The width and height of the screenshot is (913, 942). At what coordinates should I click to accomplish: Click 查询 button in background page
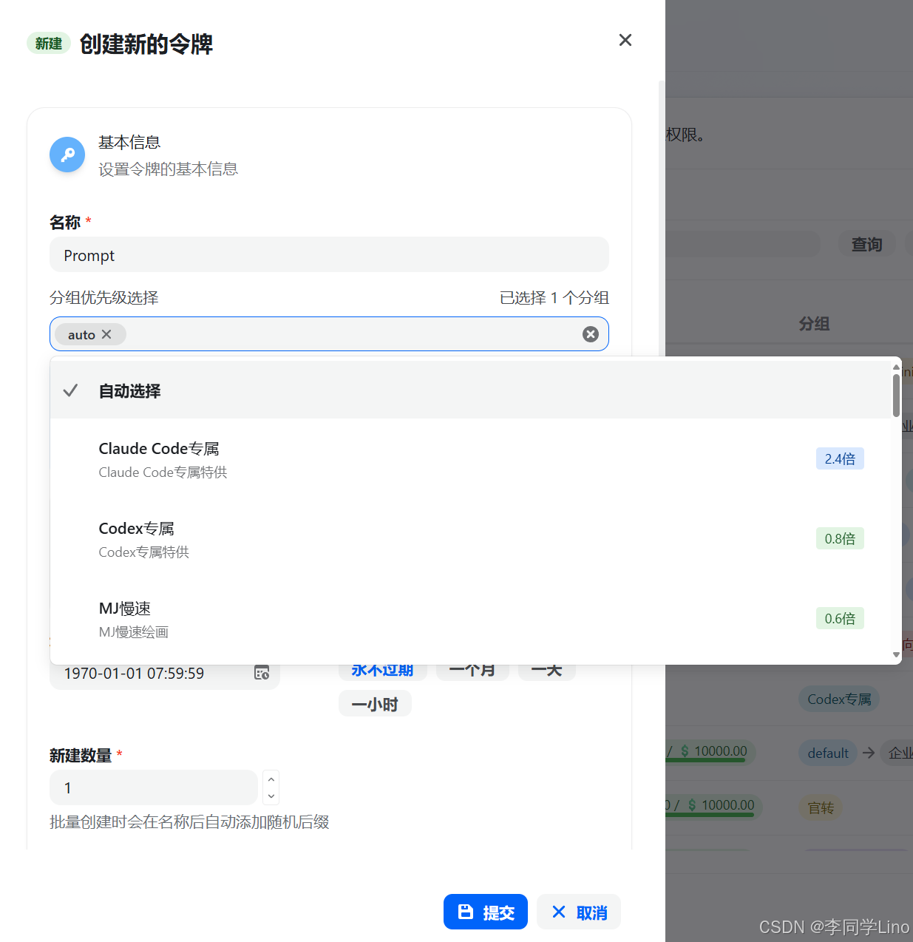(x=866, y=244)
